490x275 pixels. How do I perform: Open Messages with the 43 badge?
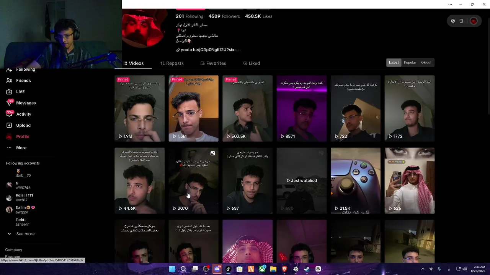click(x=21, y=103)
